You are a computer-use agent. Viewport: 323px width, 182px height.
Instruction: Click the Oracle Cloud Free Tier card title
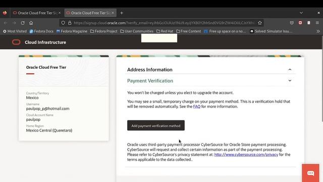pos(46,67)
